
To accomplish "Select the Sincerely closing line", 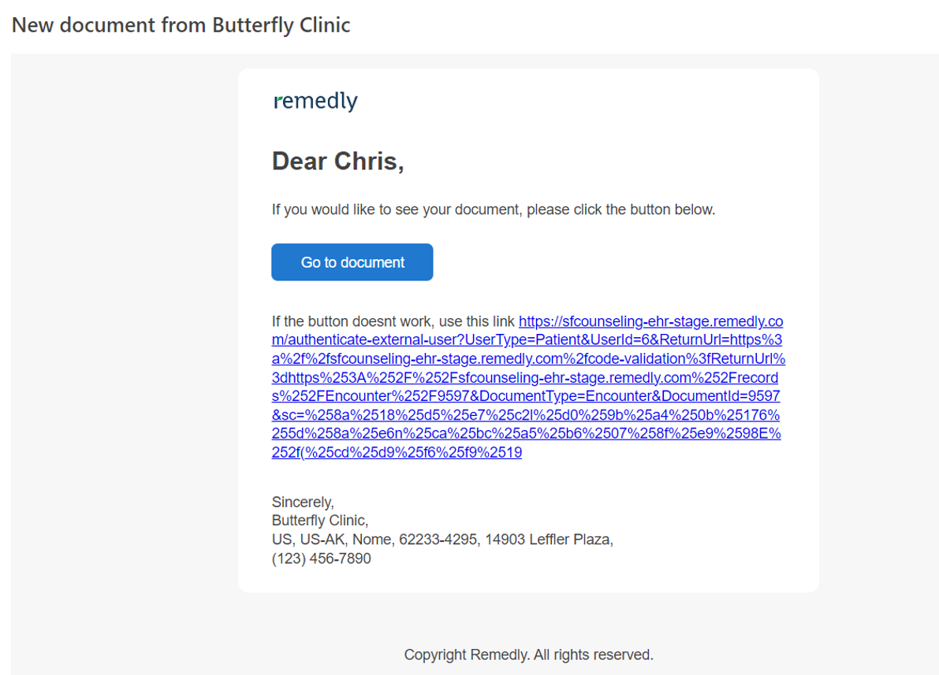I will [303, 502].
